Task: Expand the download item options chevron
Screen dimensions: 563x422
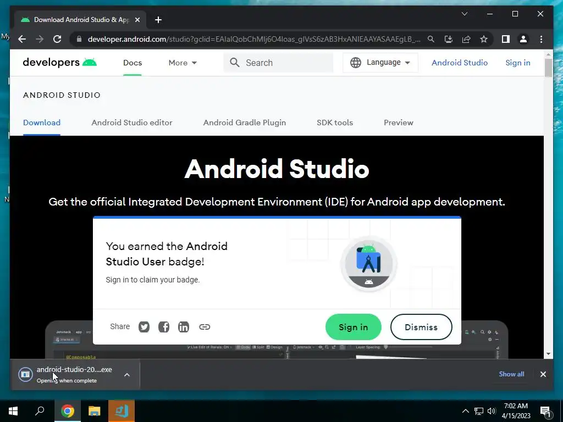Action: click(127, 375)
